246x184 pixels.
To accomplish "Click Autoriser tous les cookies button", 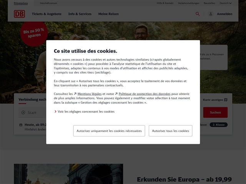I will tap(170, 131).
